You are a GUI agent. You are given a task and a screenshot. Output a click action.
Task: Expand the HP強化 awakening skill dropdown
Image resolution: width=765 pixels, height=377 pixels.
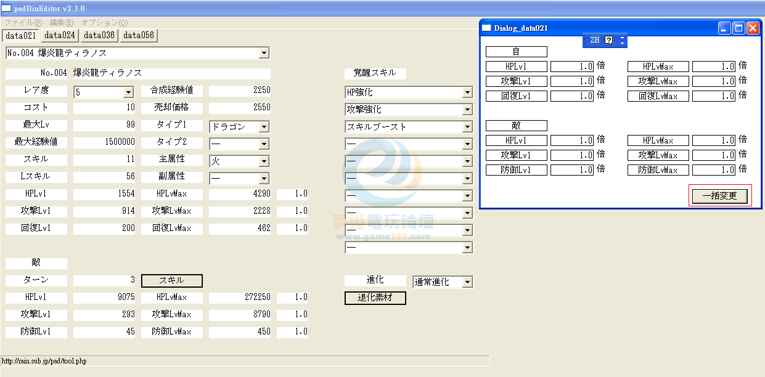(467, 92)
